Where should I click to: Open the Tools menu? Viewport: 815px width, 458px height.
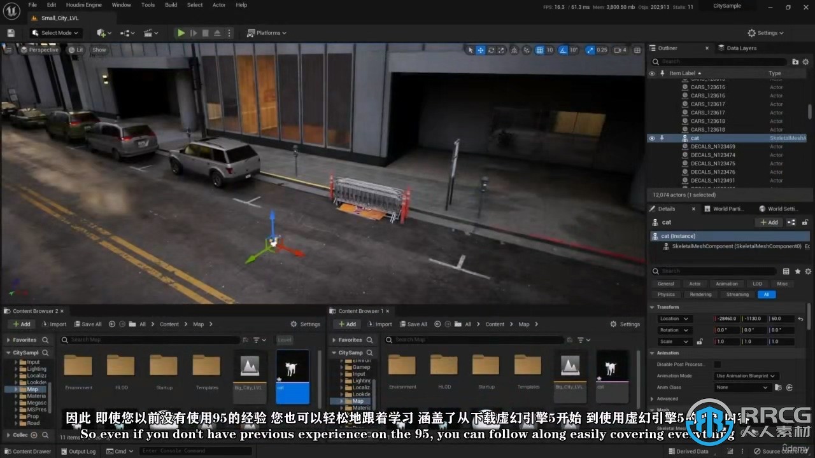(148, 5)
